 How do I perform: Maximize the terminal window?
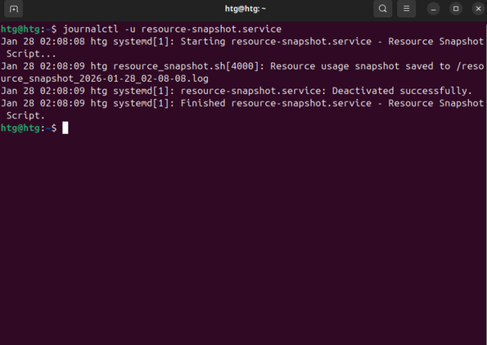(x=456, y=9)
